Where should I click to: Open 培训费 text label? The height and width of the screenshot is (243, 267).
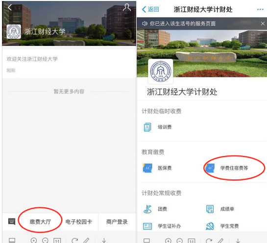[x=165, y=127]
